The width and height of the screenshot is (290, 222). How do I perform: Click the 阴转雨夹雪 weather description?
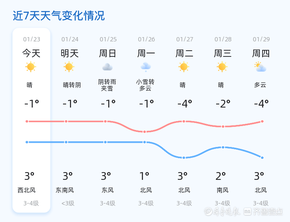(107, 85)
